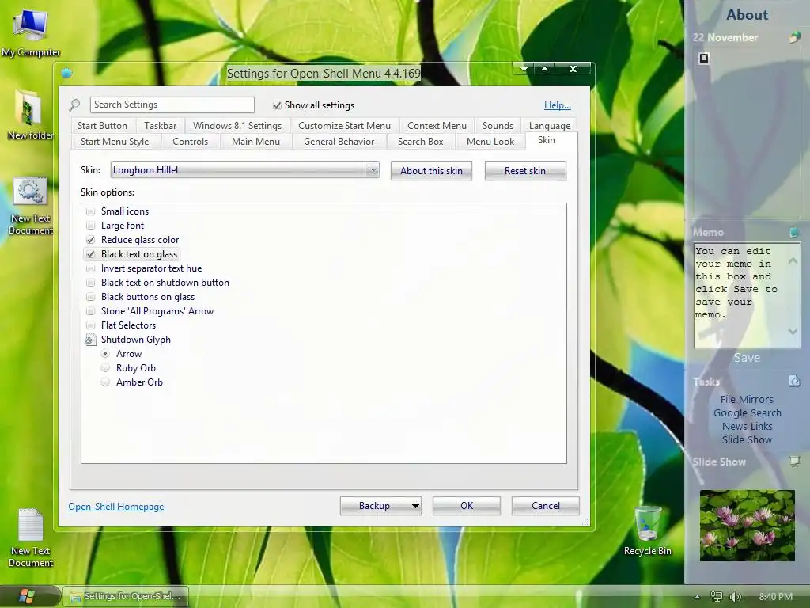Click the Cancel button
This screenshot has height=608, width=810.
click(546, 506)
